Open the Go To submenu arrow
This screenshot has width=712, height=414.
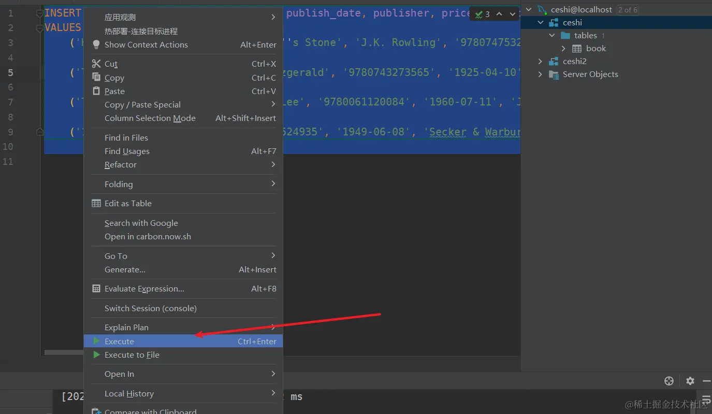point(273,255)
